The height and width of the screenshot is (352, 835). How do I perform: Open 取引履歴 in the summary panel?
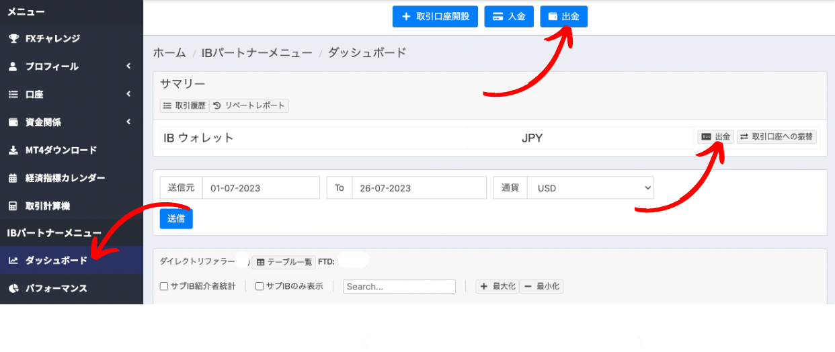pyautogui.click(x=184, y=105)
